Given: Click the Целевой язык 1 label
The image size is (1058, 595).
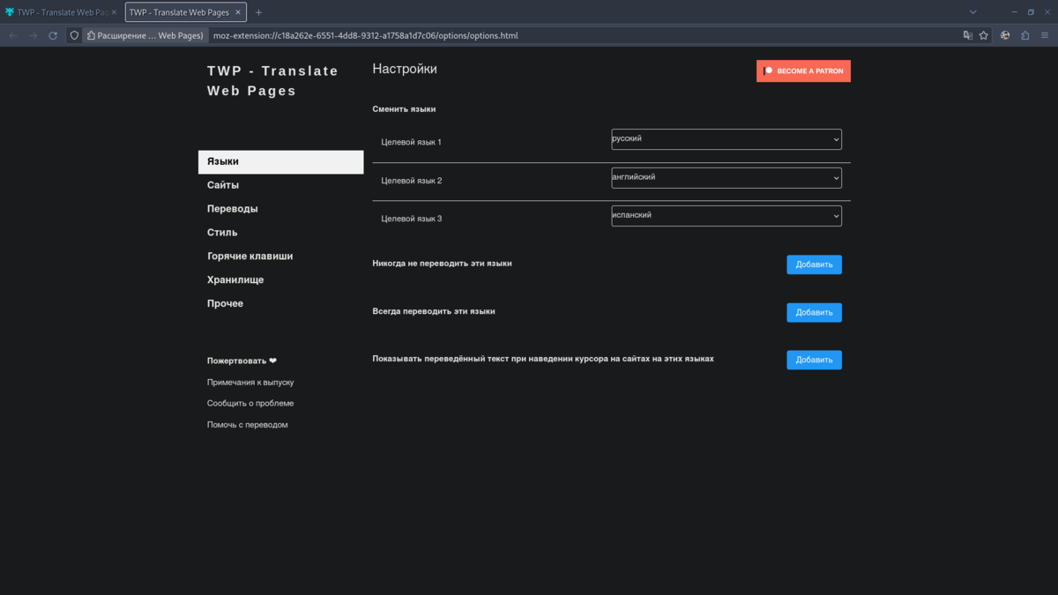Looking at the screenshot, I should [x=411, y=142].
